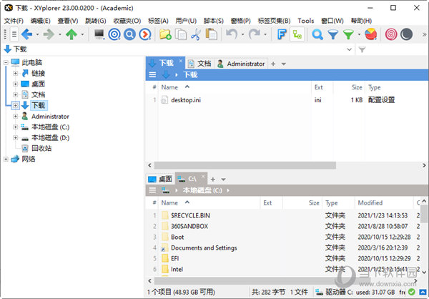Click the scissors Cut icon

click(x=196, y=34)
